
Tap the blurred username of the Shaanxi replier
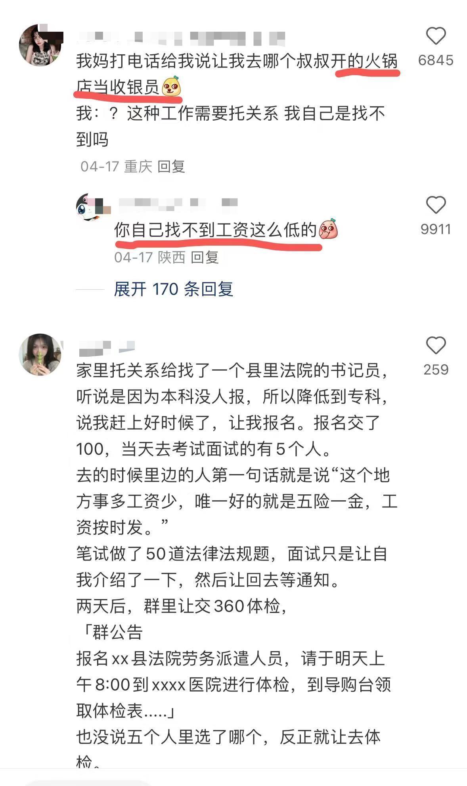point(178,203)
